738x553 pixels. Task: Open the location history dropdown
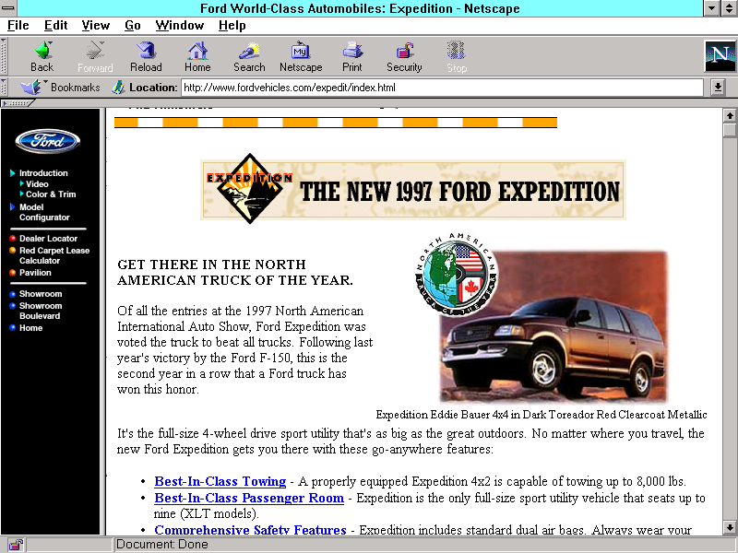coord(718,88)
